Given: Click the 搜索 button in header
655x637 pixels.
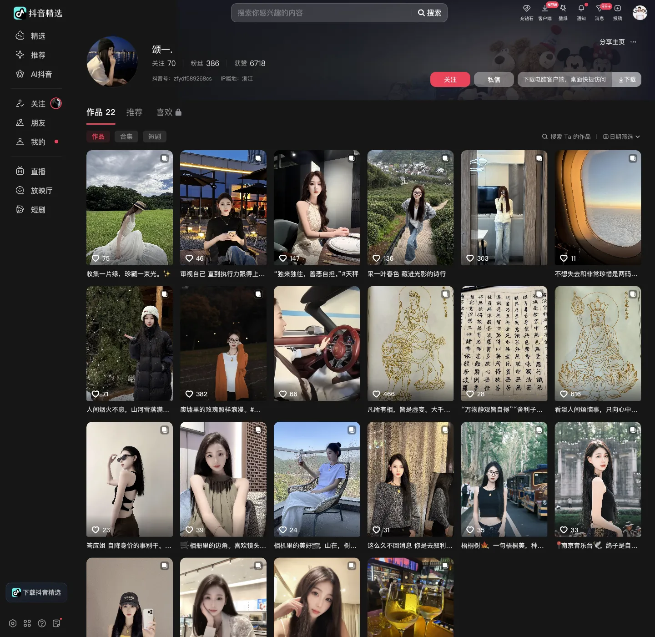Looking at the screenshot, I should tap(430, 13).
